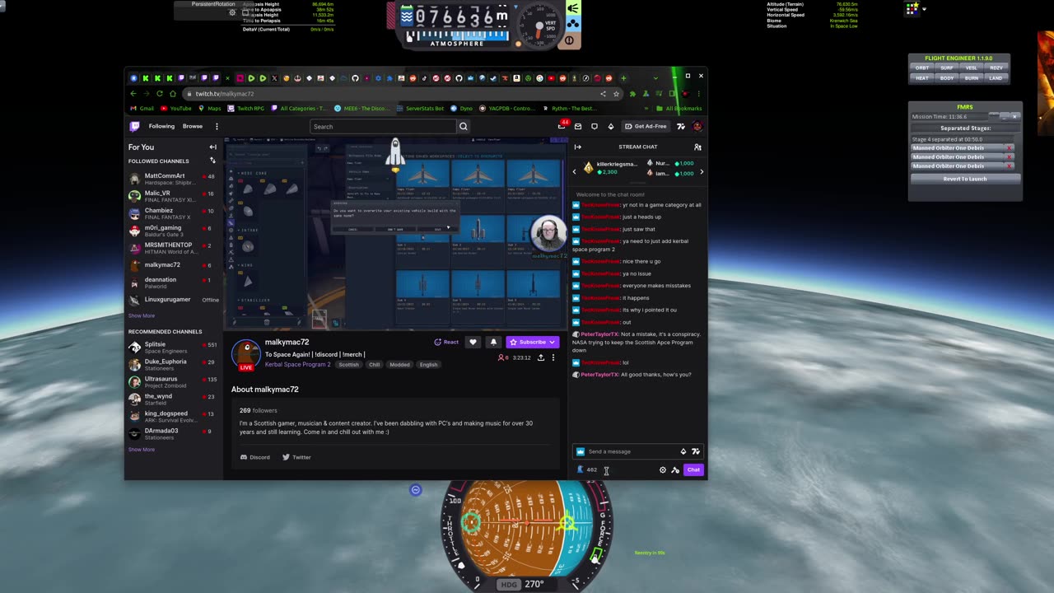Open the Following tab on Twitch
The width and height of the screenshot is (1054, 593).
point(161,126)
